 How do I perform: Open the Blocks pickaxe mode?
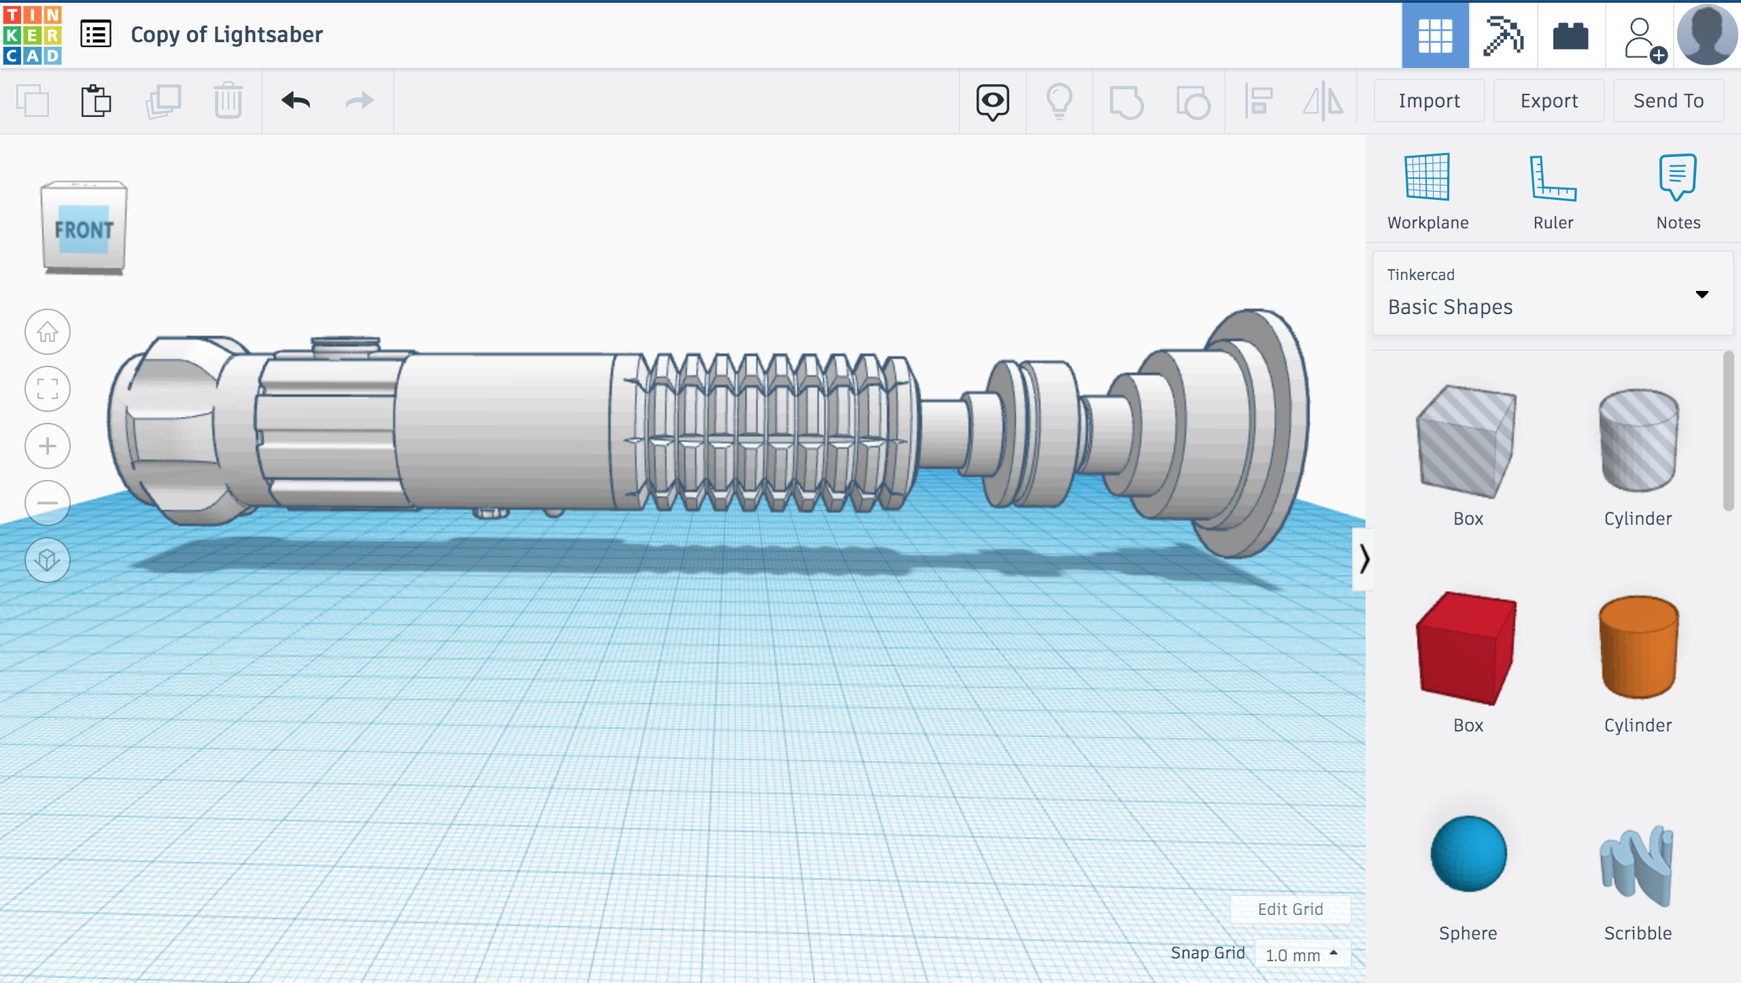coord(1503,35)
